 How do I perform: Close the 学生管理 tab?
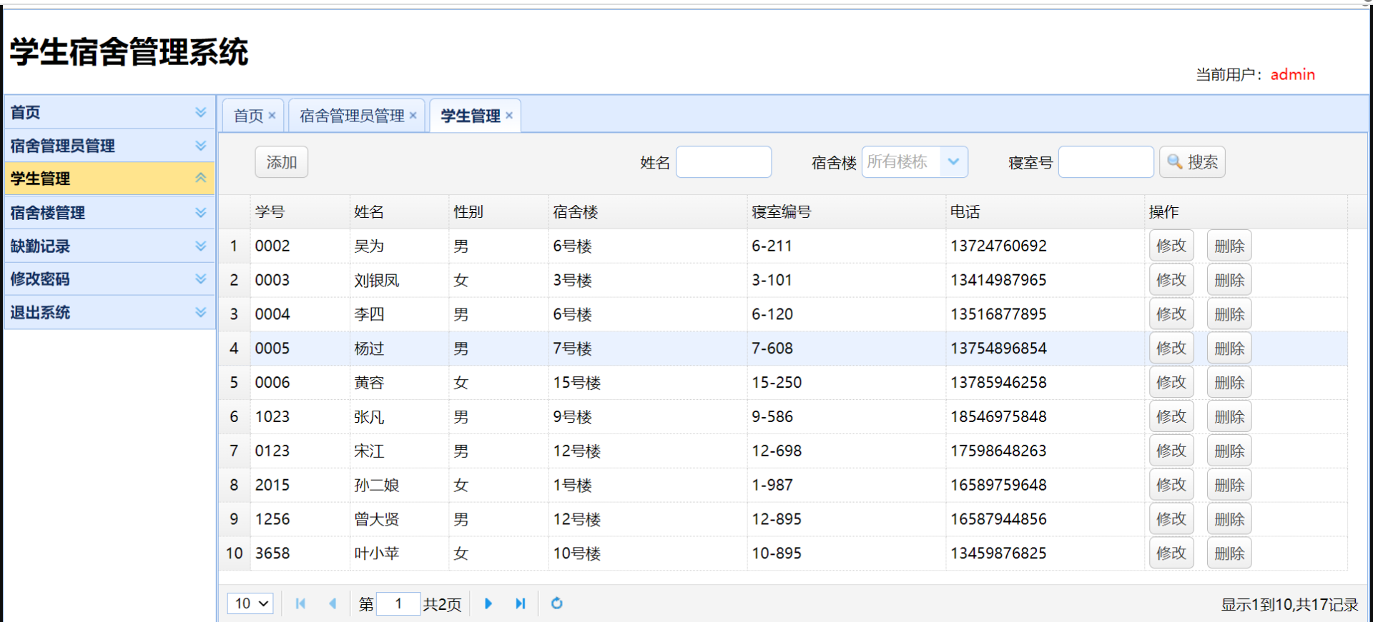[x=509, y=116]
